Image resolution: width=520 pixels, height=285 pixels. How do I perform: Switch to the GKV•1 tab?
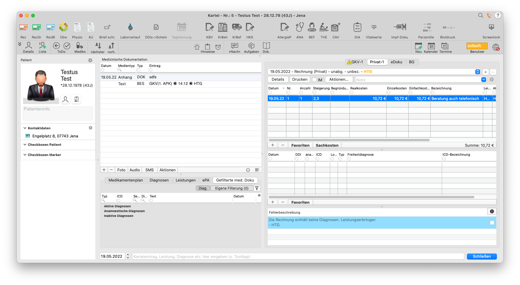click(x=355, y=62)
